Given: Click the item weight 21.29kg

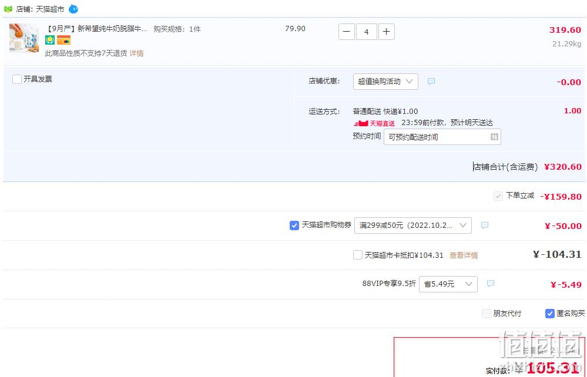Looking at the screenshot, I should pos(567,44).
